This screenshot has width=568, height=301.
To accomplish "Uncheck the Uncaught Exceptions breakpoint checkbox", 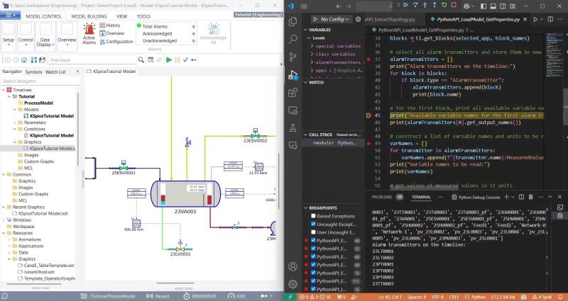I will coord(312,224).
